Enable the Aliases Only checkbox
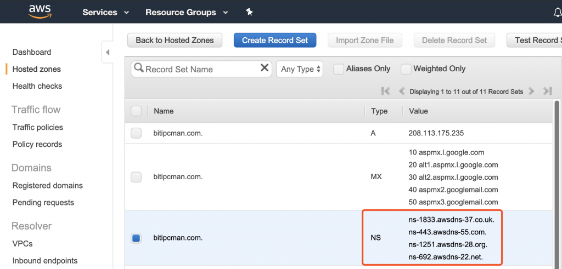 coord(339,69)
